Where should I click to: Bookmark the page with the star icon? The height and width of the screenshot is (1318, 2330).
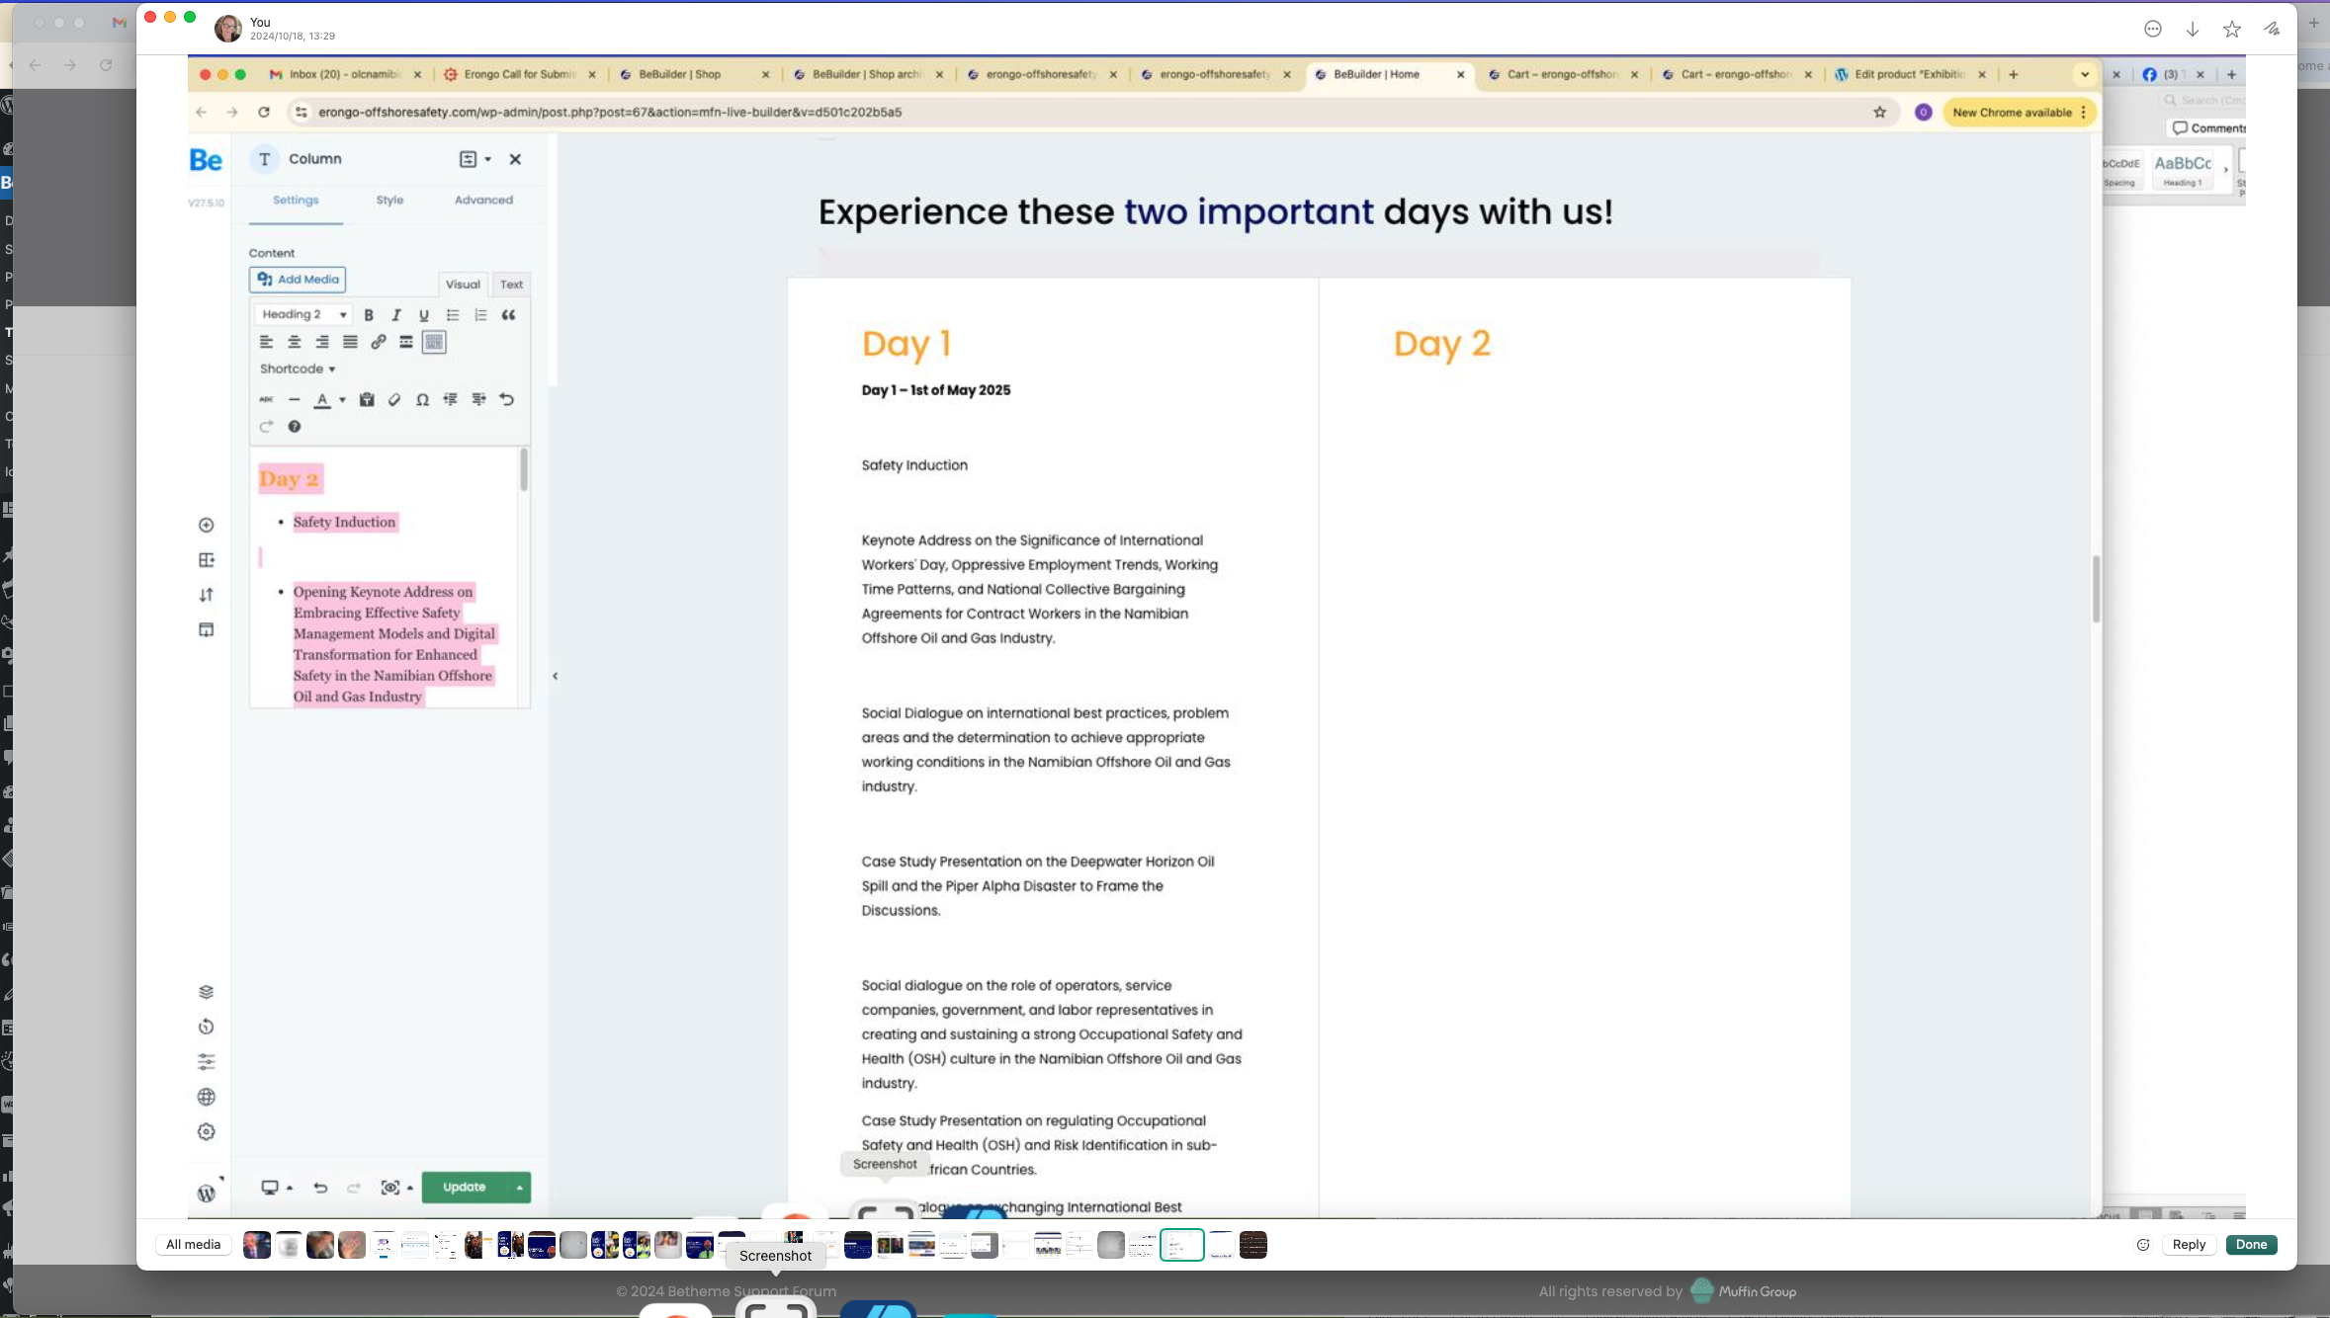click(1879, 112)
